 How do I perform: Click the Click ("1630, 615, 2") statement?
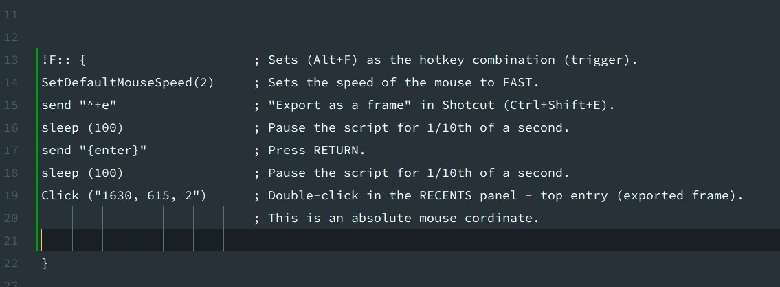124,196
